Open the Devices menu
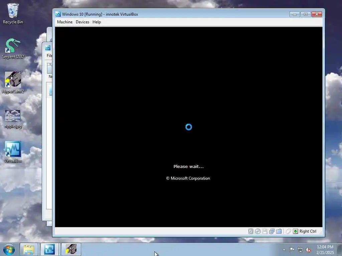 (x=82, y=22)
